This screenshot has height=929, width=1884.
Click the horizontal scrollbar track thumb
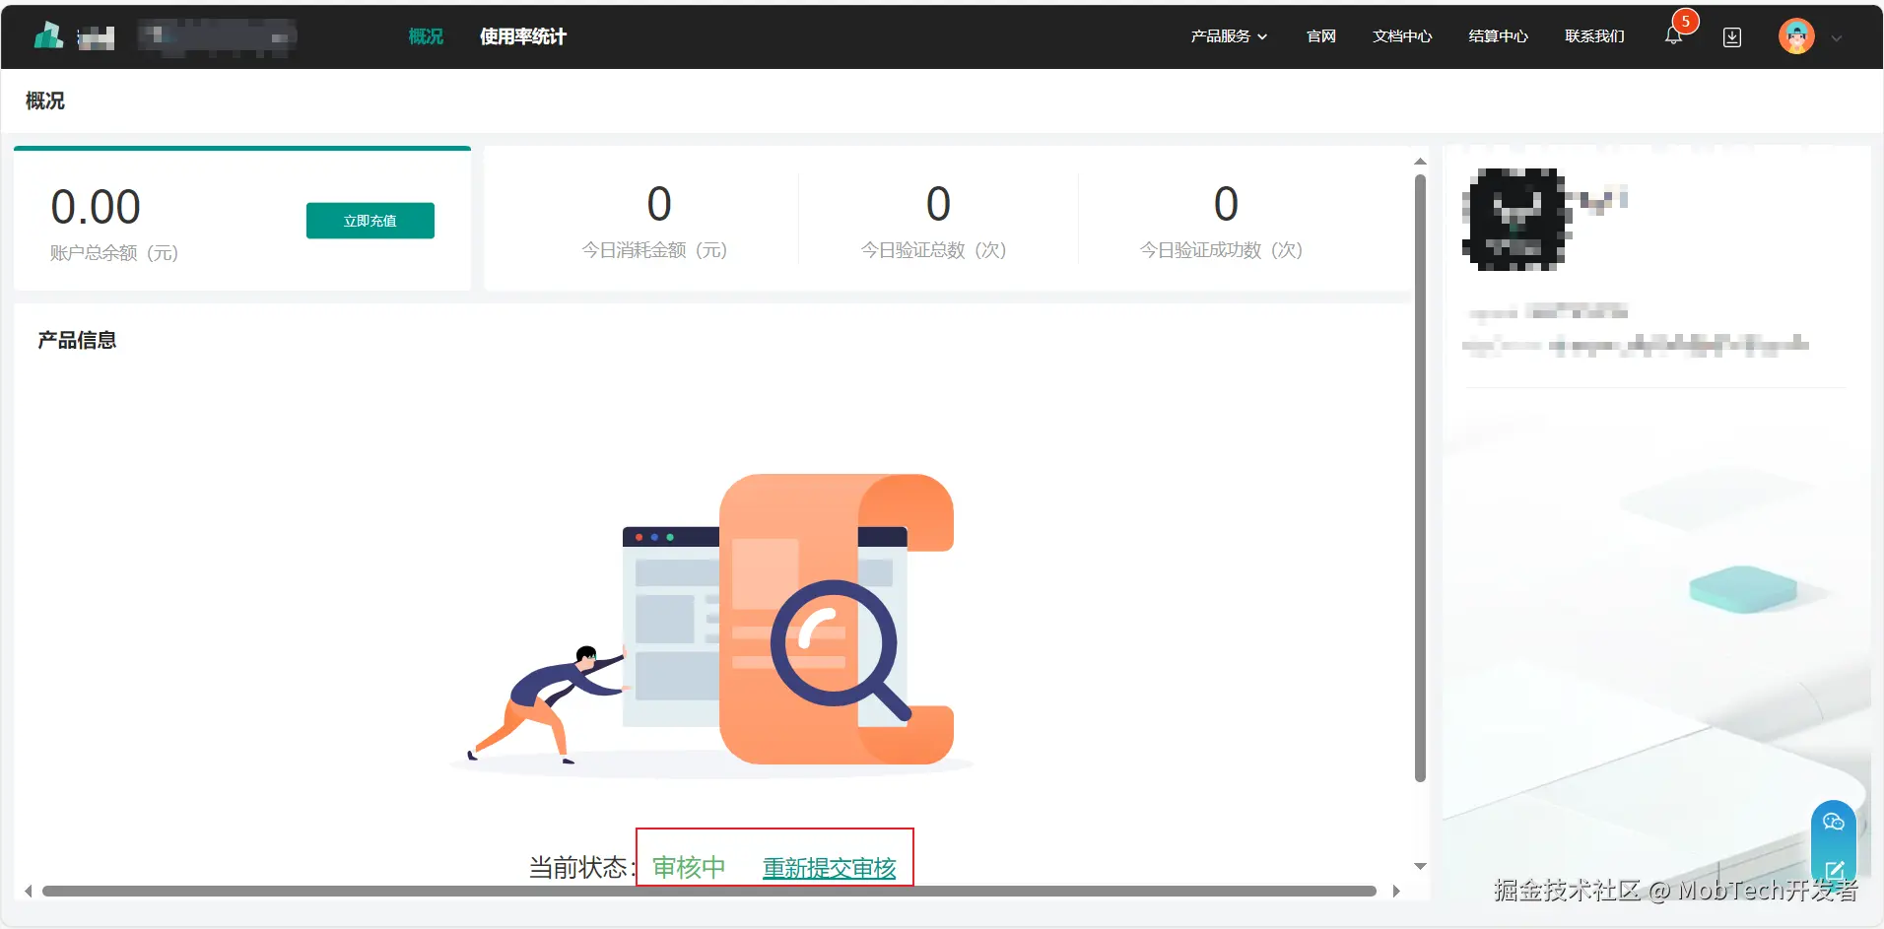coord(709,891)
